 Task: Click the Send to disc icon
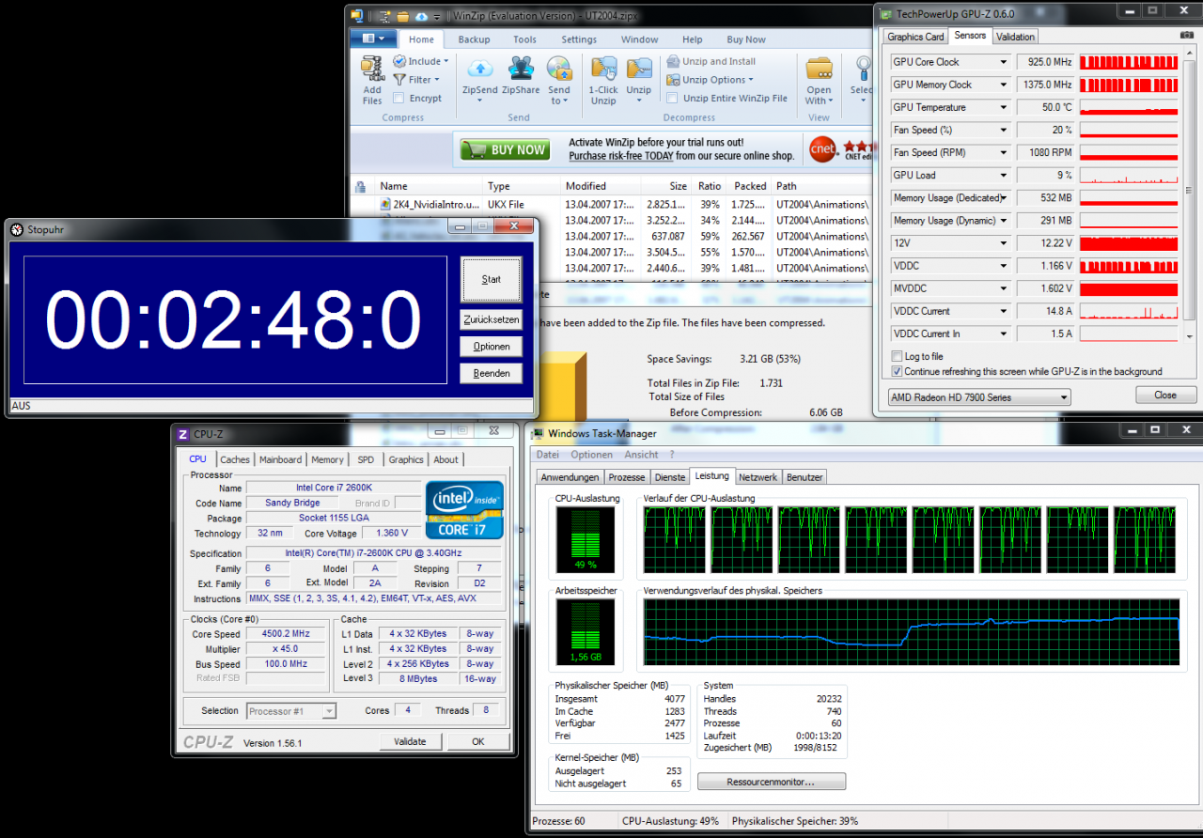559,69
